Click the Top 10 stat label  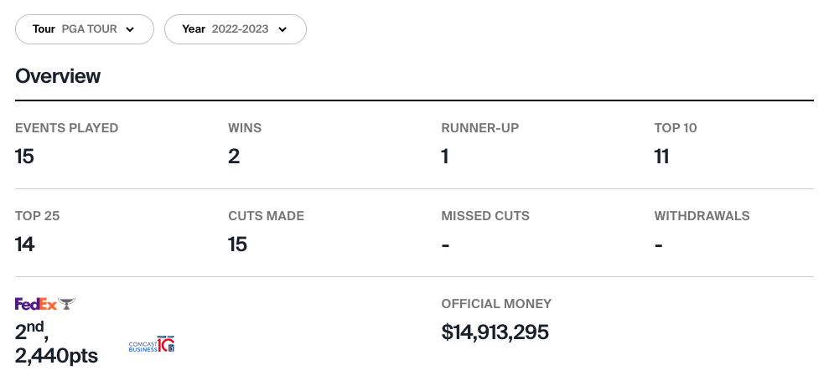[676, 128]
